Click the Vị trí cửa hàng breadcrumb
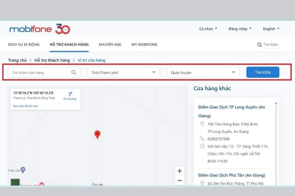Image resolution: width=295 pixels, height=196 pixels. click(x=91, y=60)
